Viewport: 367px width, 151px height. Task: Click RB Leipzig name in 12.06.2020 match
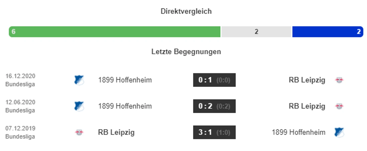(x=307, y=106)
